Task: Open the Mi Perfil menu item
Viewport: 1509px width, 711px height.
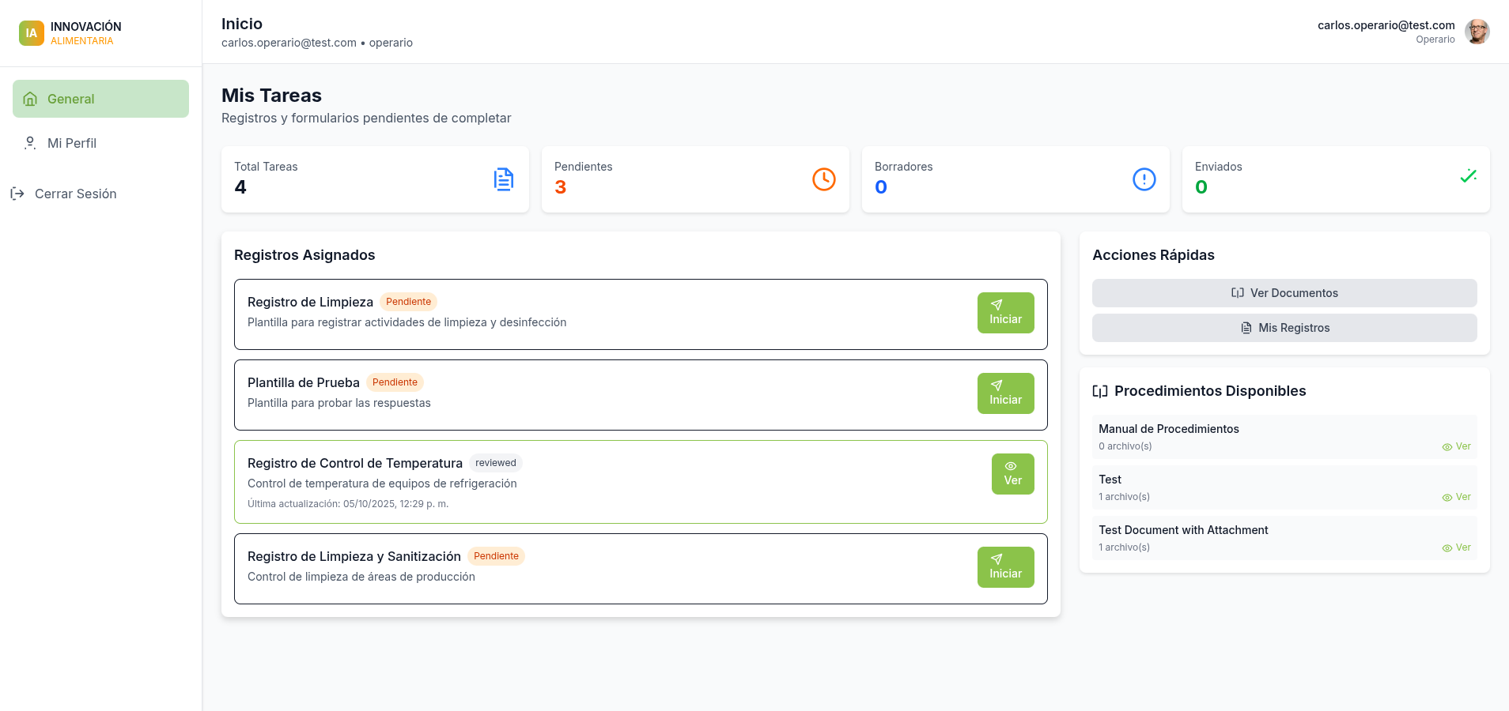Action: tap(72, 143)
